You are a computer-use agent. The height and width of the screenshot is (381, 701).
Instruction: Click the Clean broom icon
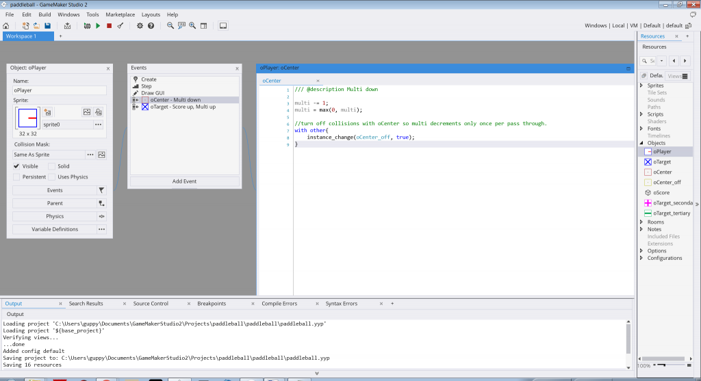[x=120, y=26]
